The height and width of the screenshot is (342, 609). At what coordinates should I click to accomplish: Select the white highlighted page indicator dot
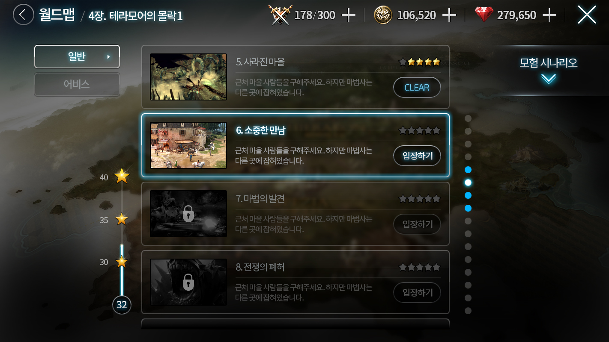tap(468, 183)
